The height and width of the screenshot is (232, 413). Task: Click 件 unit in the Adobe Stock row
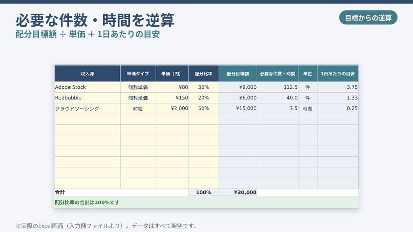click(308, 87)
